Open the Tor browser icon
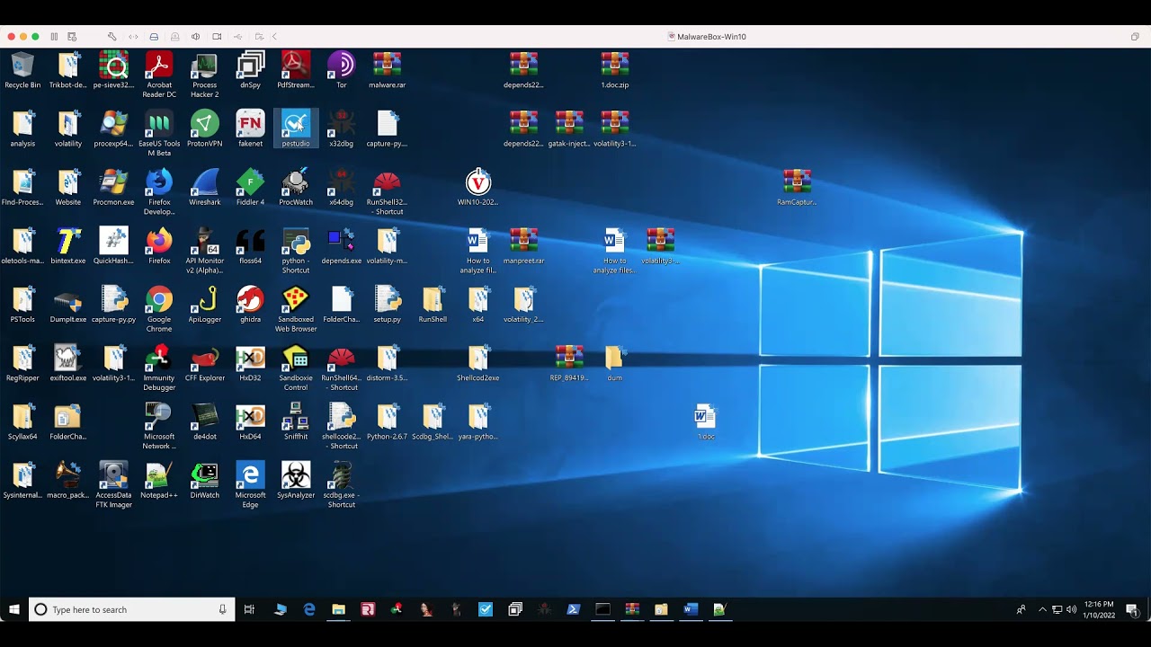 point(341,70)
